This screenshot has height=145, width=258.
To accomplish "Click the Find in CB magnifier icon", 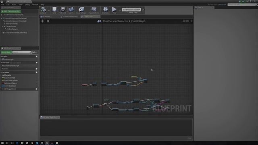I will [x=62, y=9].
